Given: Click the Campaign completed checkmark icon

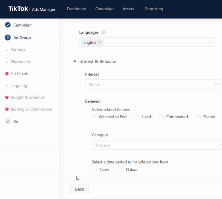Looking at the screenshot, I should click(8, 25).
